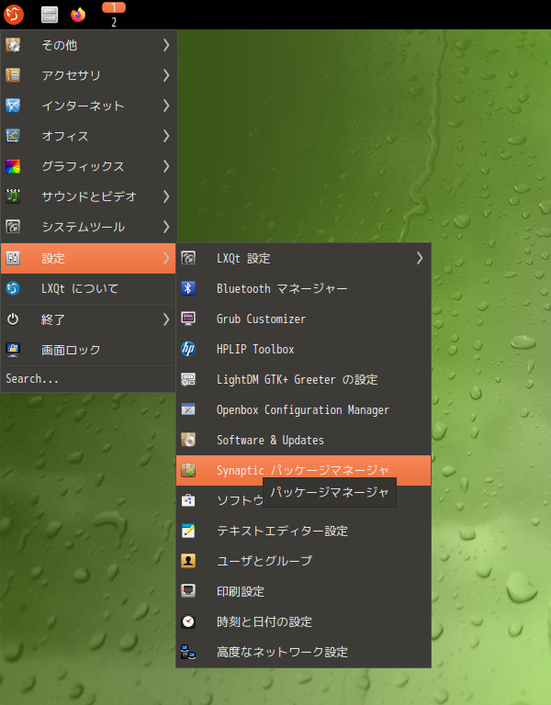Click the その他 category icon
551x705 pixels.
point(13,45)
